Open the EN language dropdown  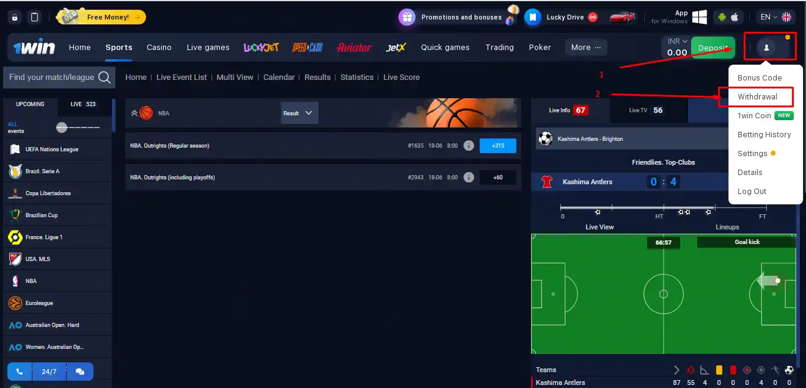(x=769, y=16)
